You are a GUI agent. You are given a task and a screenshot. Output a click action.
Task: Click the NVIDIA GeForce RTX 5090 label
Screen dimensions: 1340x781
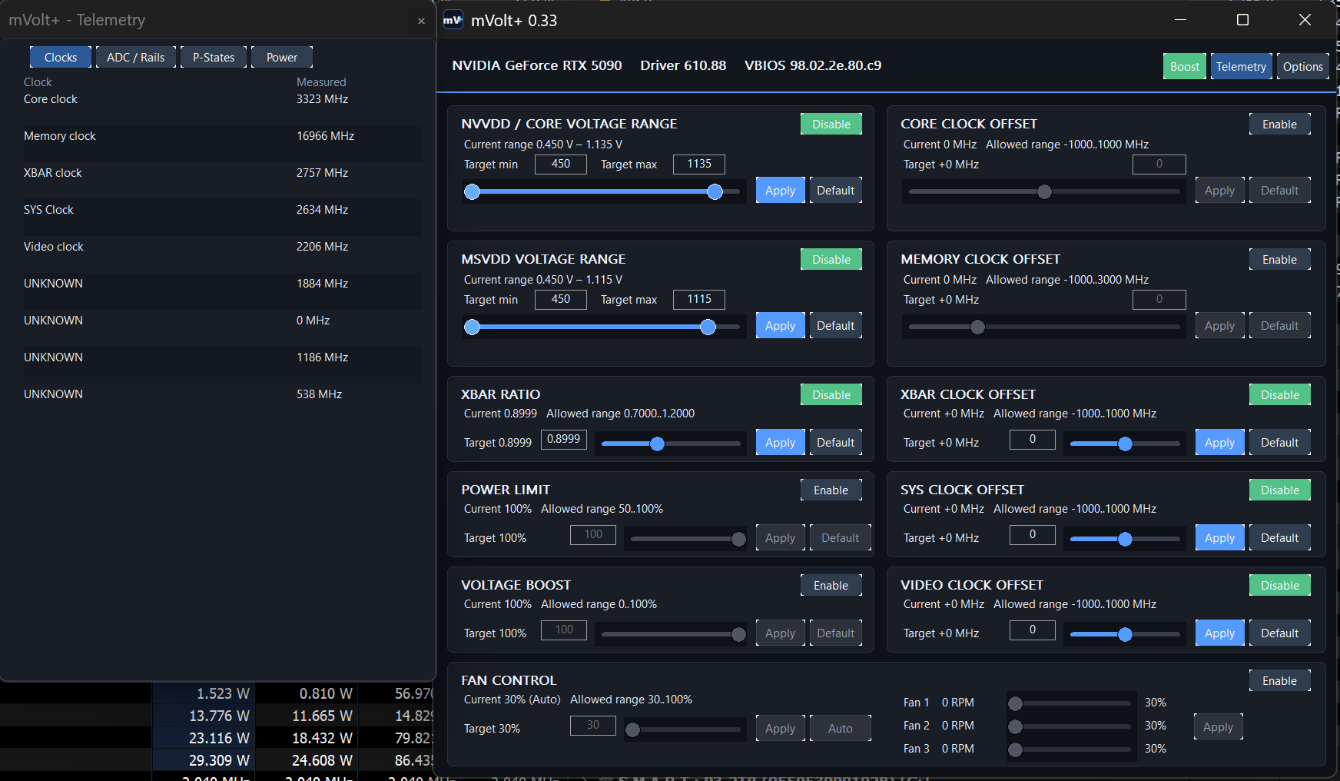point(537,65)
